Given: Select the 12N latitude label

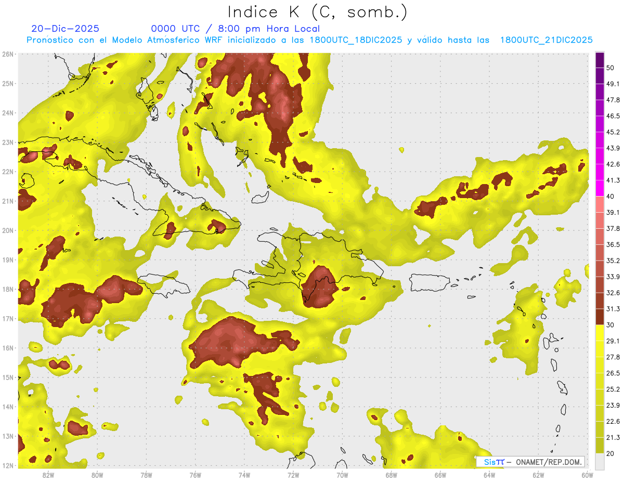Looking at the screenshot, I should [7, 465].
